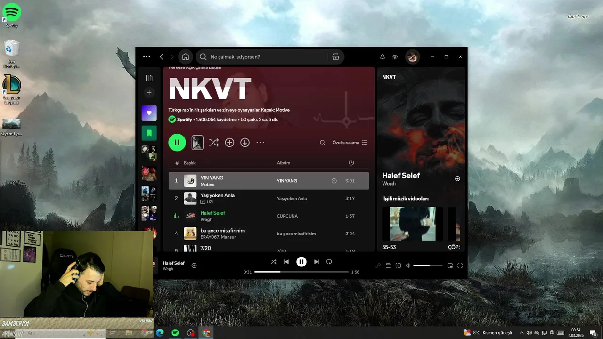
Task: Open the Spotify owner link in the header
Action: point(185,120)
